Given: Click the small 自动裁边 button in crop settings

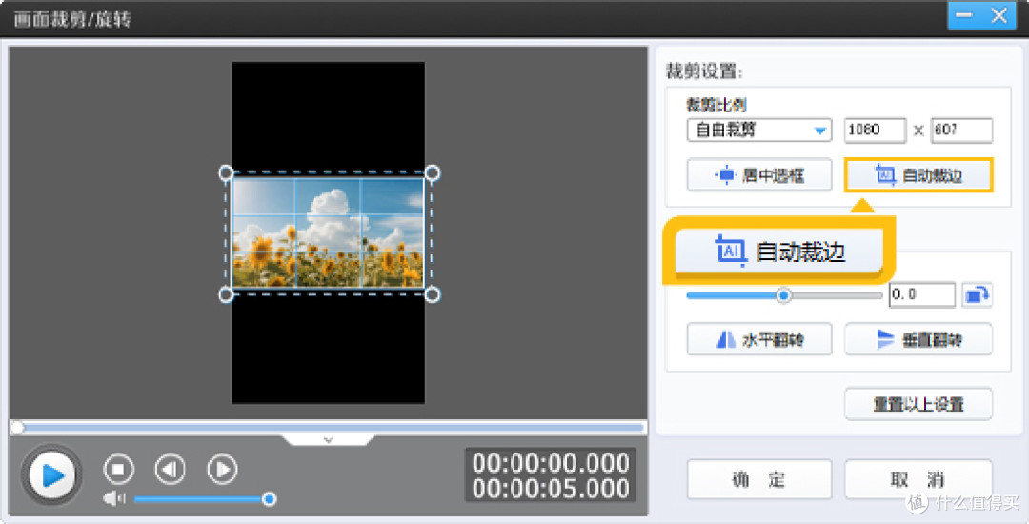Looking at the screenshot, I should pyautogui.click(x=918, y=175).
